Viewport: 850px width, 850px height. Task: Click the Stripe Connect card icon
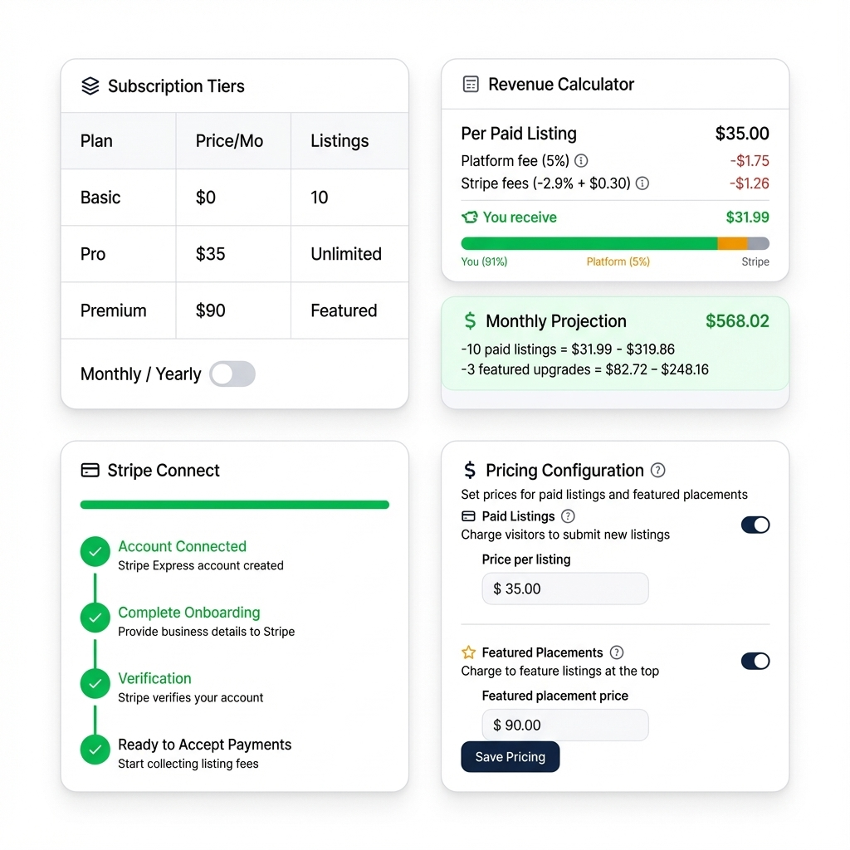click(x=90, y=471)
